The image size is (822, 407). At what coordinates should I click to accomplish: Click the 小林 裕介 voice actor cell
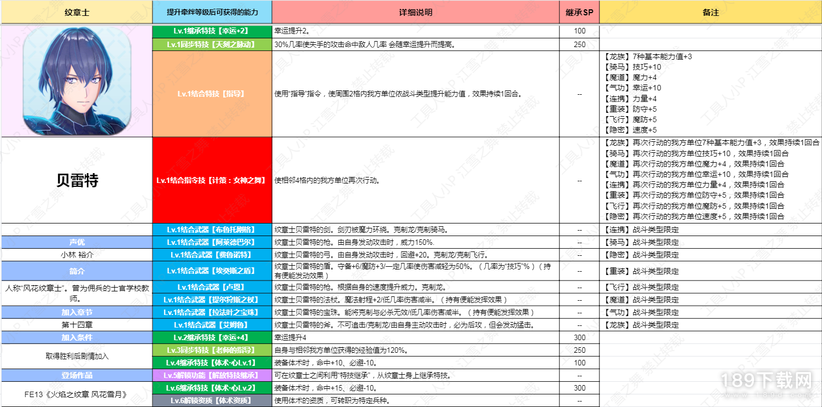77,255
